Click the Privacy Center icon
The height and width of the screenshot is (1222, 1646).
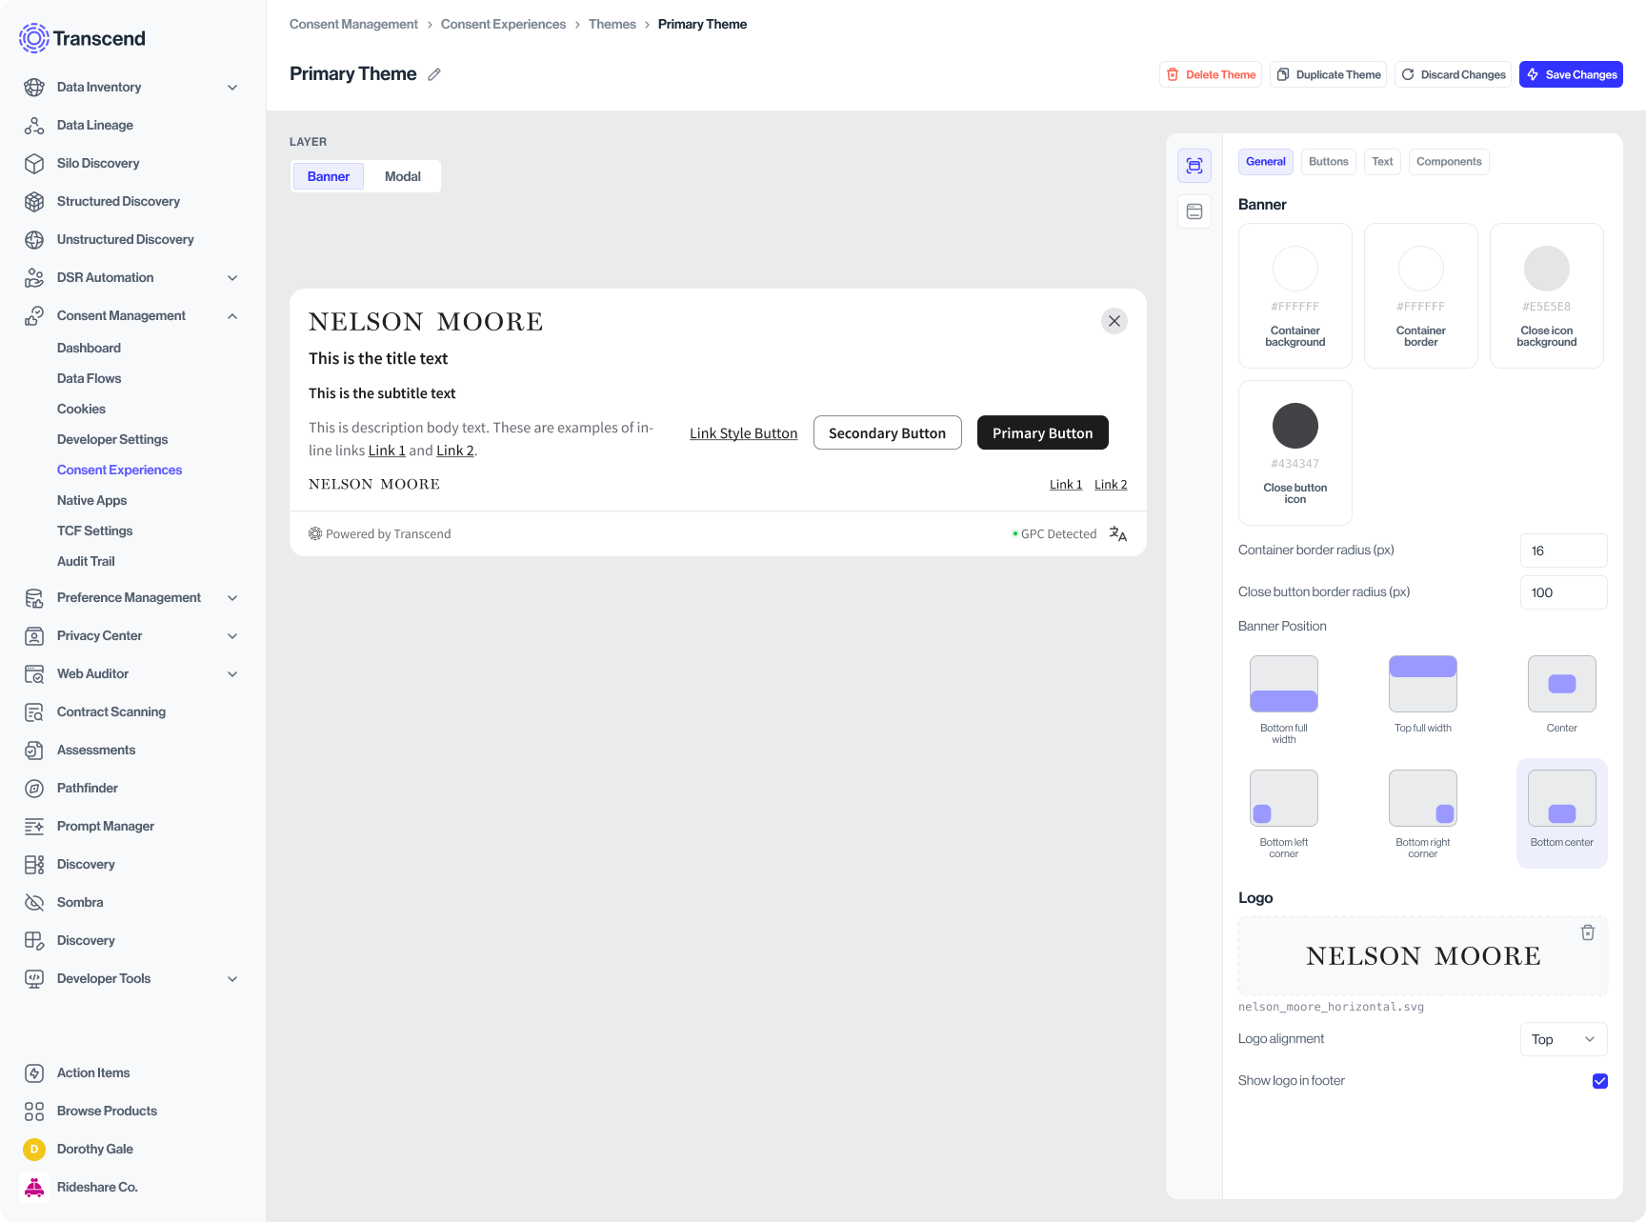pos(34,636)
